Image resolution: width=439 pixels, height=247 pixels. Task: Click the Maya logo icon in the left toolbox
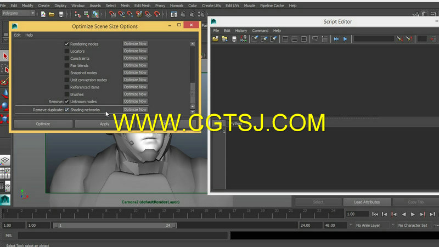pos(5,200)
